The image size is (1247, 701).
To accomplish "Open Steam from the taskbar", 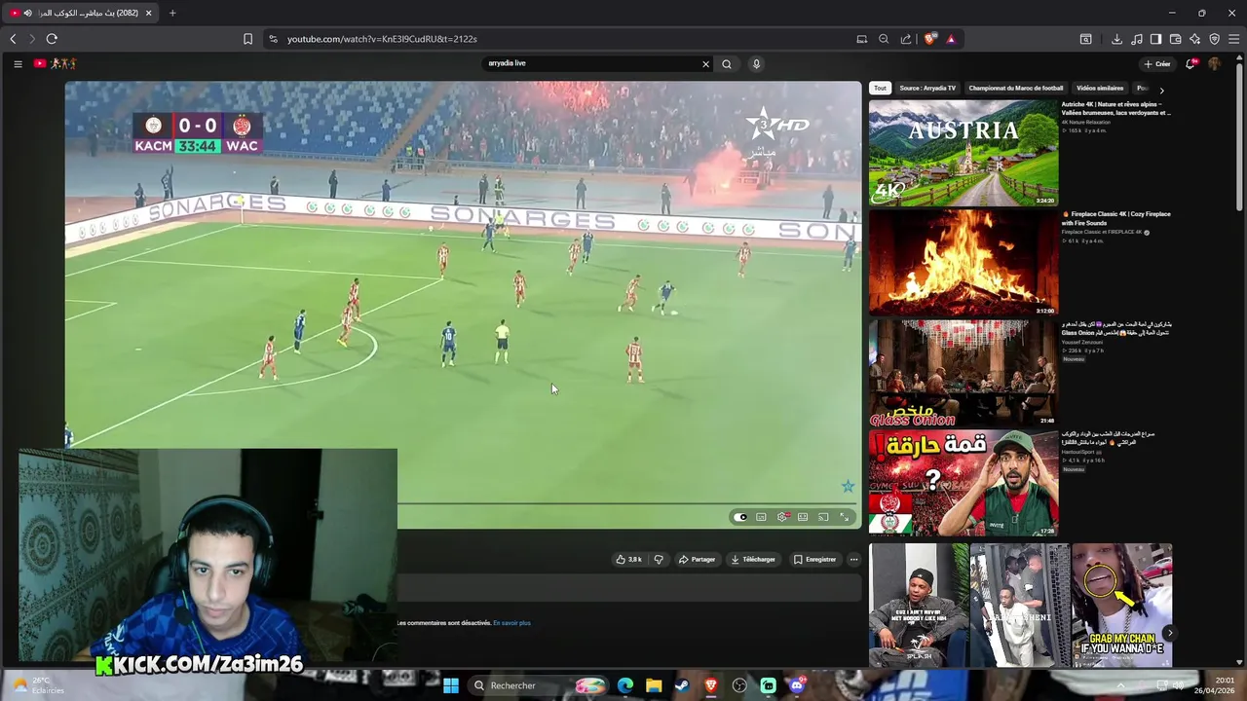I will pyautogui.click(x=682, y=685).
